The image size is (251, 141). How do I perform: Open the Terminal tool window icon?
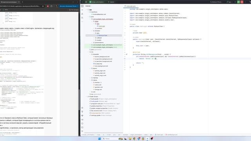point(82,127)
